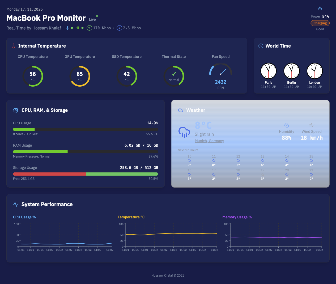Click the power plug icon near battery status
Viewport: 336px width, 284px height.
(x=320, y=9)
